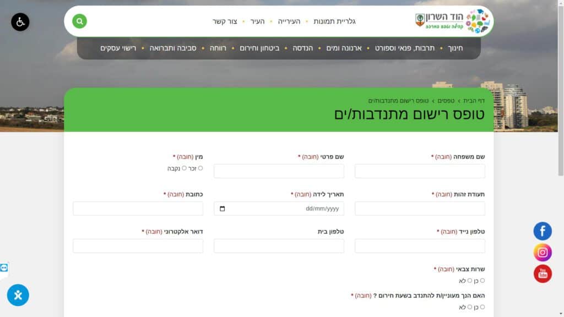The height and width of the screenshot is (317, 564).
Task: Open the Instagram page icon
Action: coord(543,253)
